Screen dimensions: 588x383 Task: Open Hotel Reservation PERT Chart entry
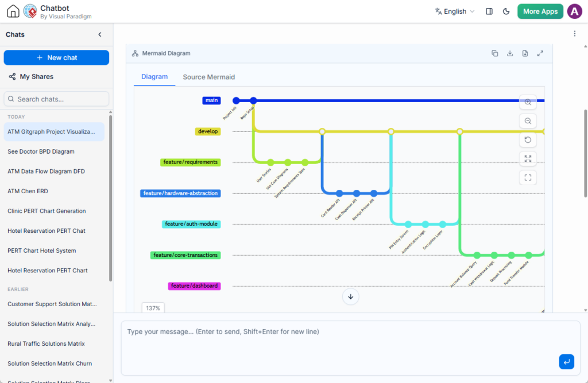(54, 271)
